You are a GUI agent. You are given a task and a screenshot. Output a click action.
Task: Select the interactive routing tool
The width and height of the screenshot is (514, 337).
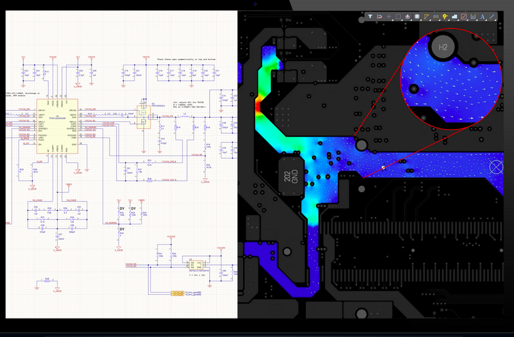pos(426,17)
